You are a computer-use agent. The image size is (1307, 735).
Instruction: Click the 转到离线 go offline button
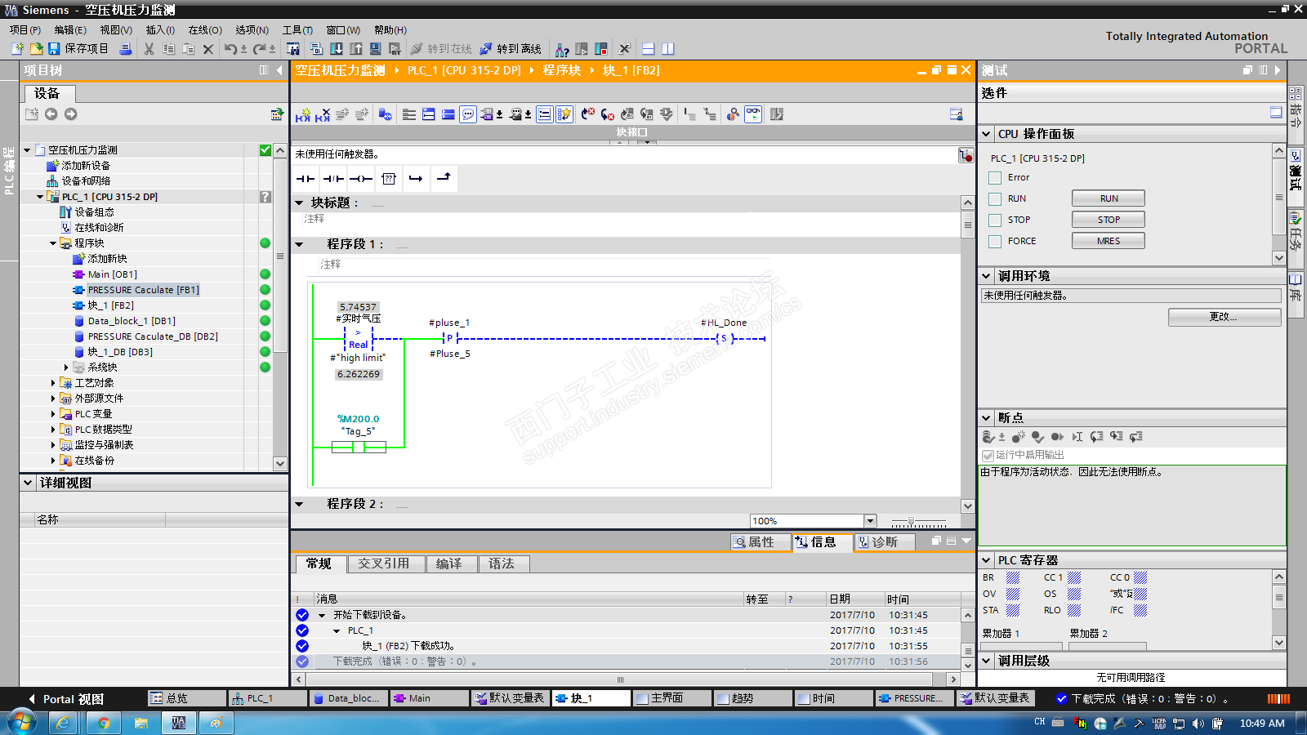click(510, 49)
